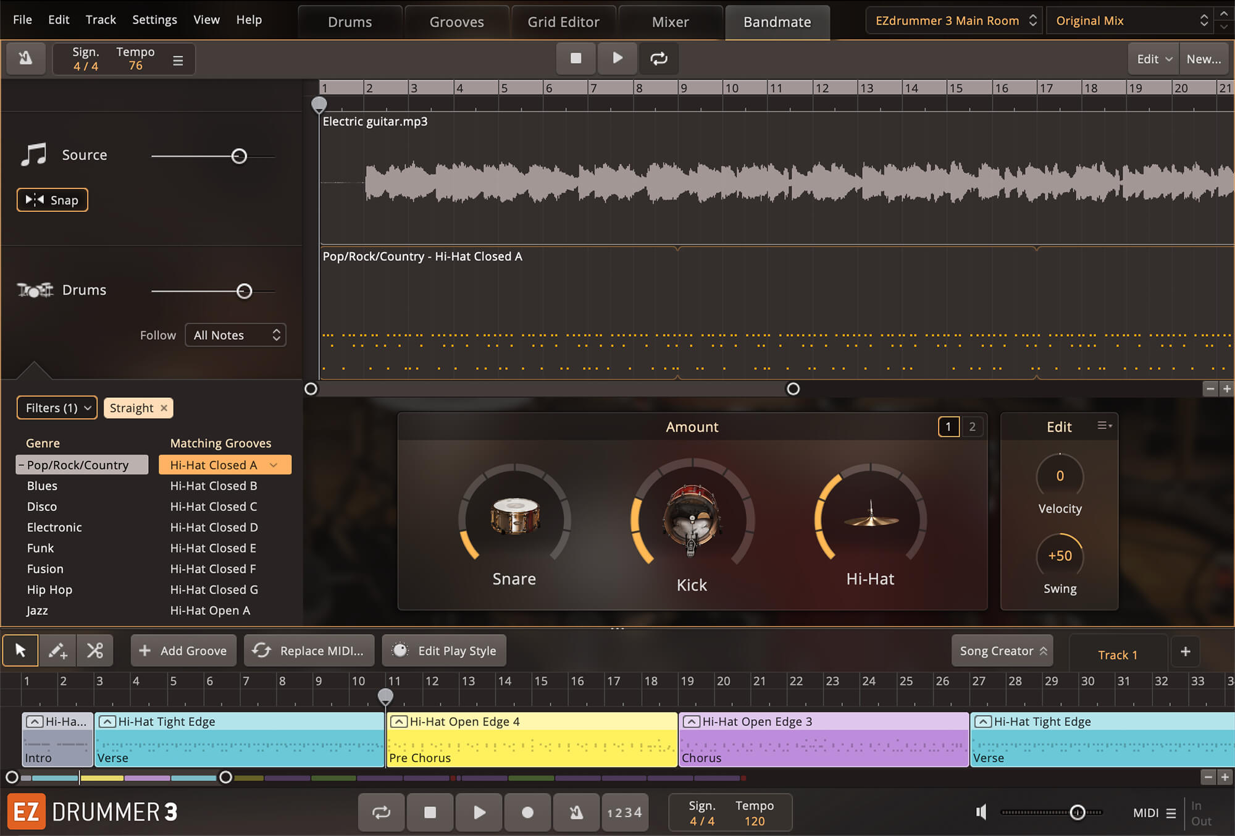Screen dimensions: 1235x836
Task: Switch to the Grid Editor tab
Action: [563, 22]
